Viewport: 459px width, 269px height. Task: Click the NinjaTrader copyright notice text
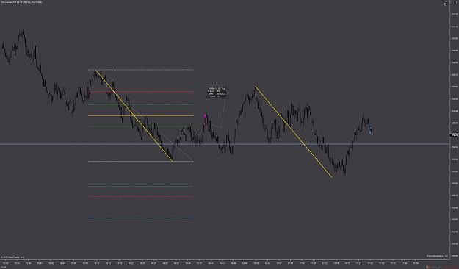click(x=12, y=257)
